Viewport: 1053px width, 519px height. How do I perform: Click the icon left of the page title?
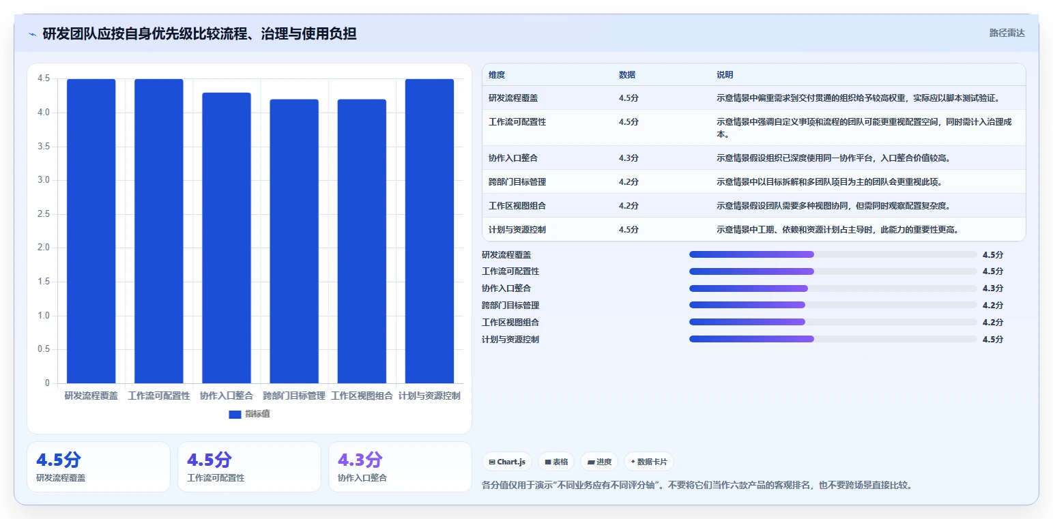click(x=32, y=34)
